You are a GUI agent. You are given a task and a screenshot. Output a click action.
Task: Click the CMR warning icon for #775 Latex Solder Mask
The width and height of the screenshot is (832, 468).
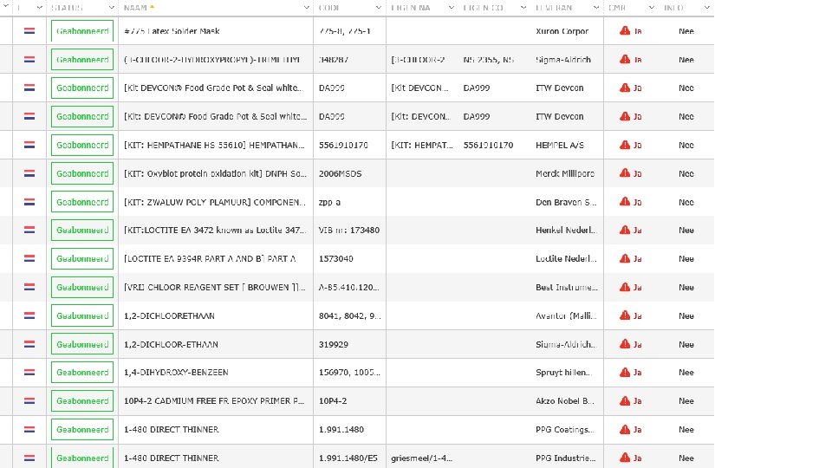pos(625,31)
